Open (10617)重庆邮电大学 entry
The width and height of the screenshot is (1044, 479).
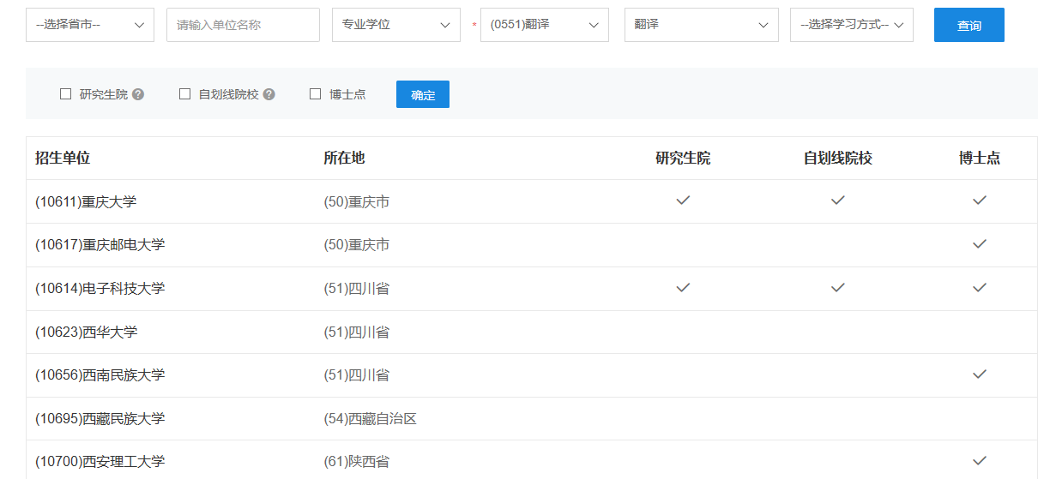tap(100, 245)
